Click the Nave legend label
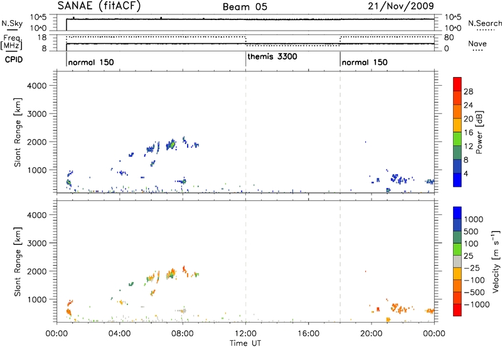Image resolution: width=502 pixels, height=347 pixels. click(477, 43)
